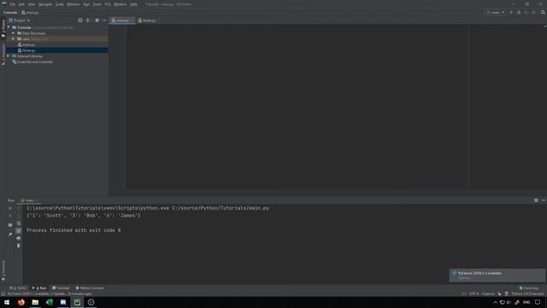Open the Python Console tab
Screen dimensions: 547x308
(x=90, y=288)
